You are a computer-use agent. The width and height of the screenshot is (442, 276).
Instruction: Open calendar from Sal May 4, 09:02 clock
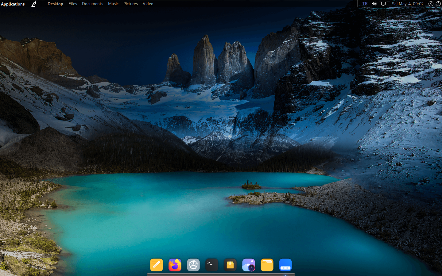pyautogui.click(x=408, y=4)
